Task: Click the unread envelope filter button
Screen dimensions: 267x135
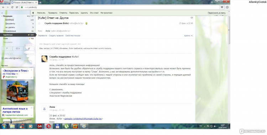Action: click(18, 49)
